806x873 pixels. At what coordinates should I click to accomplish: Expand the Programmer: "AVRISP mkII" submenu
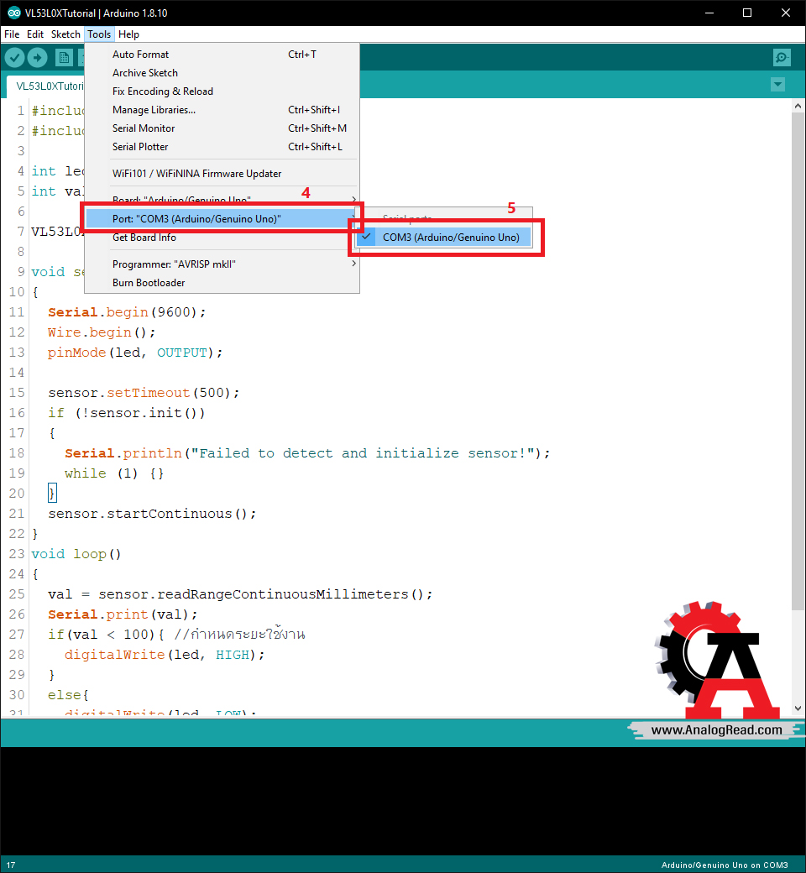[x=222, y=264]
